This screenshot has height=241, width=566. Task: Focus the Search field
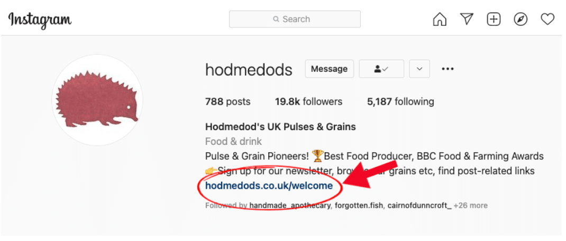pyautogui.click(x=295, y=19)
